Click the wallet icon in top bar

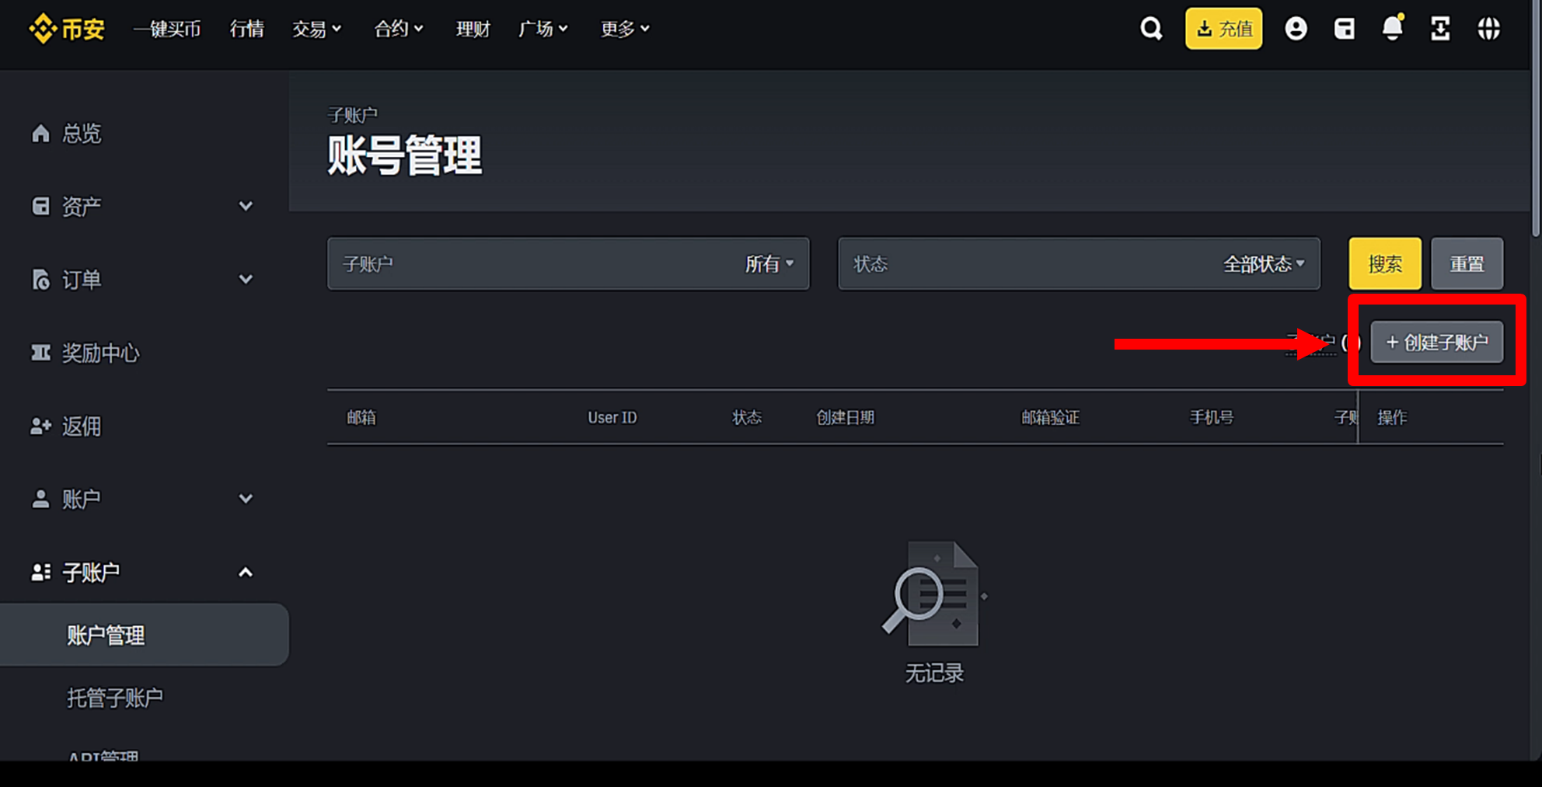pyautogui.click(x=1345, y=28)
